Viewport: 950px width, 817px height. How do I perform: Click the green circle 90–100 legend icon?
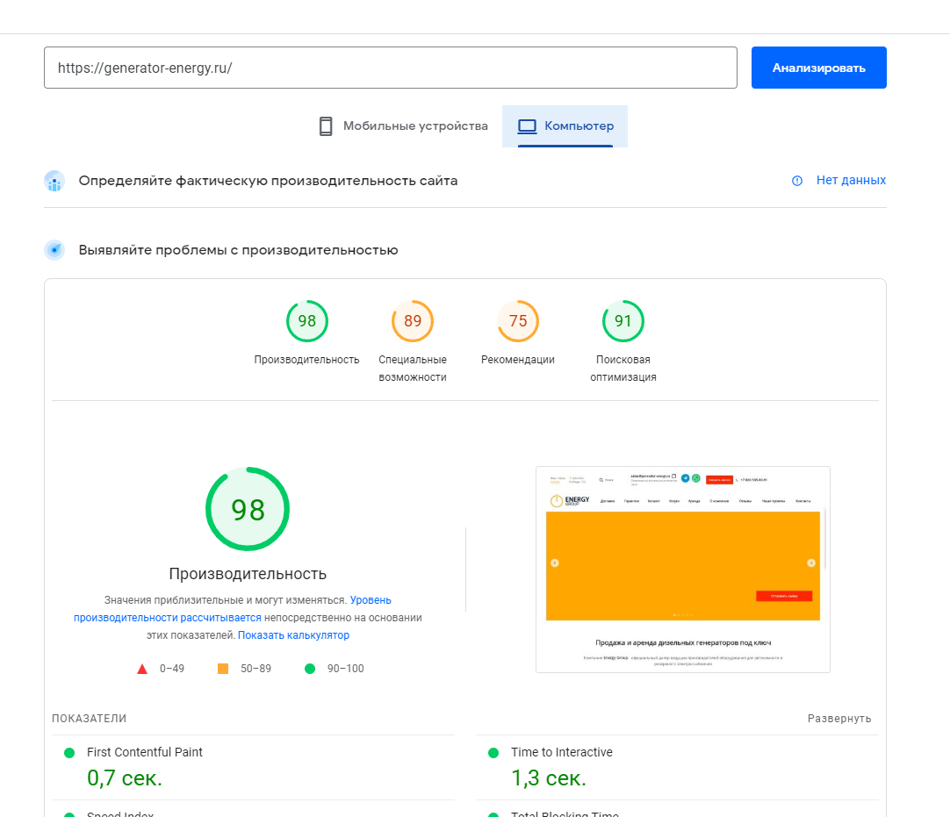click(310, 669)
